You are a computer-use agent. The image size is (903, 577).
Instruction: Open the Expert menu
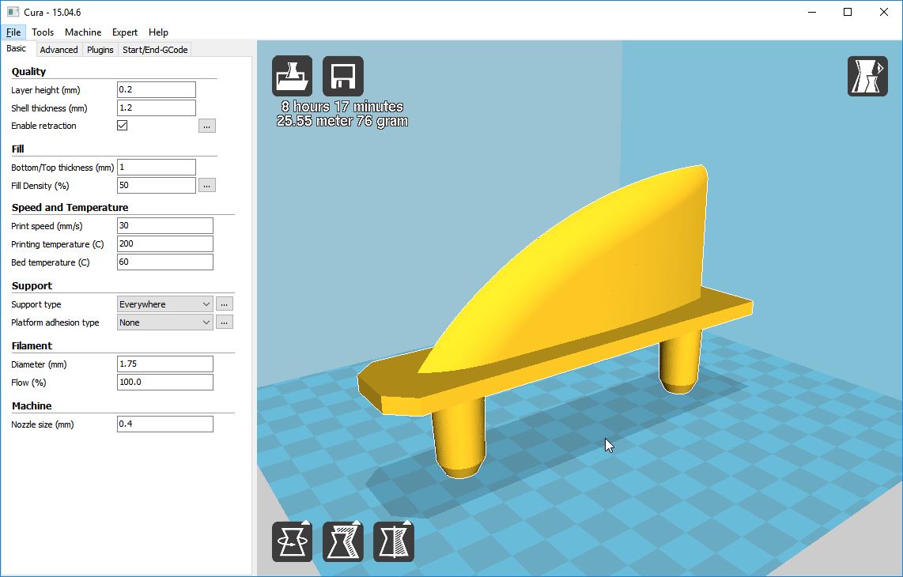click(x=124, y=32)
